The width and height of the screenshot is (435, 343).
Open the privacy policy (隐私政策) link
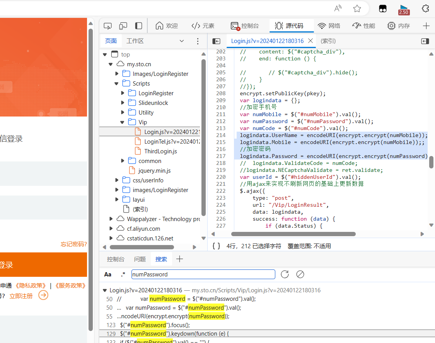[x=30, y=285]
